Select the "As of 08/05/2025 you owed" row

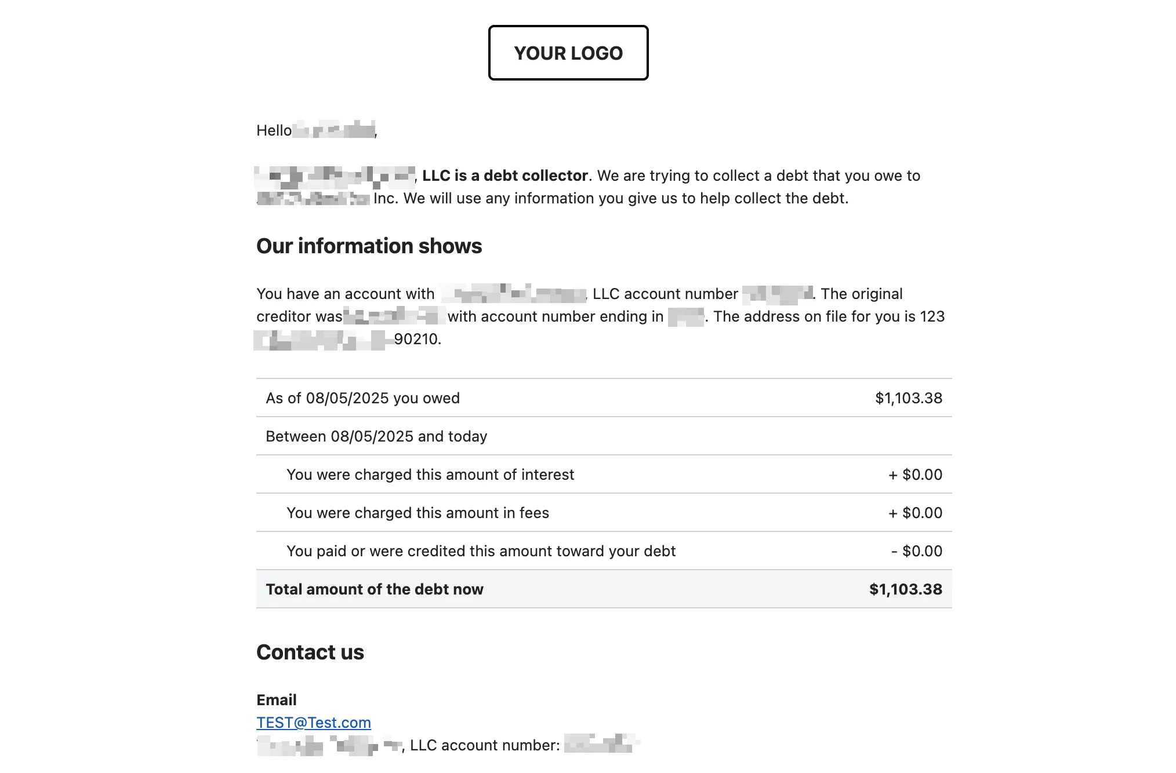pos(604,398)
